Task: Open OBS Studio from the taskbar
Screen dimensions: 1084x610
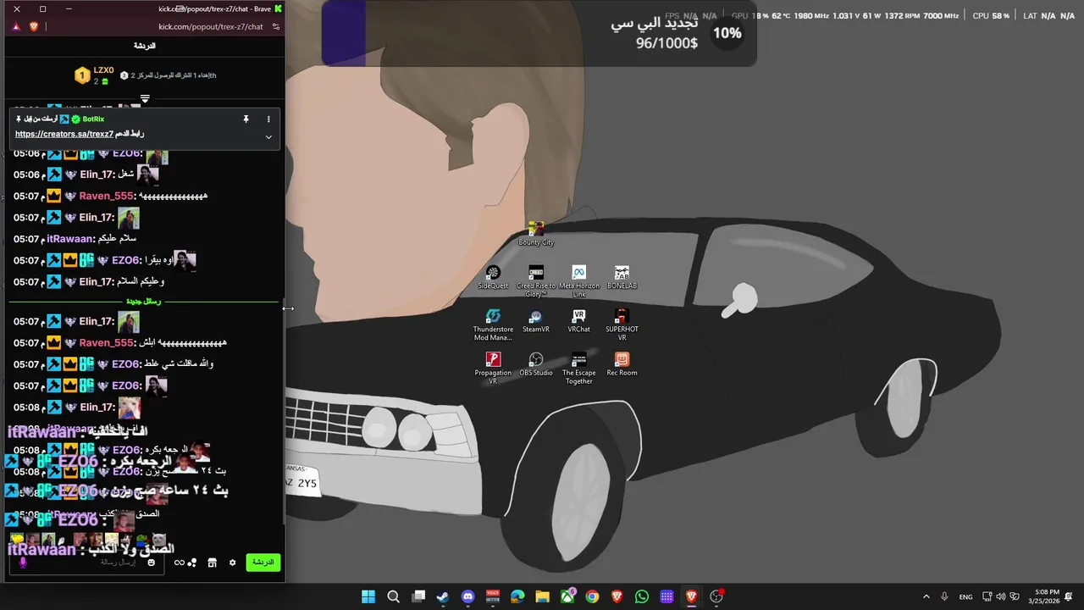Action: (x=716, y=596)
